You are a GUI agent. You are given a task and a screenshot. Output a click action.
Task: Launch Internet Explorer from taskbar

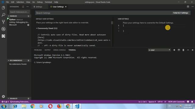(15, 106)
